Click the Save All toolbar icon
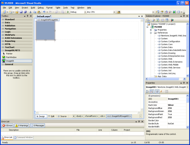 pos(25,12)
